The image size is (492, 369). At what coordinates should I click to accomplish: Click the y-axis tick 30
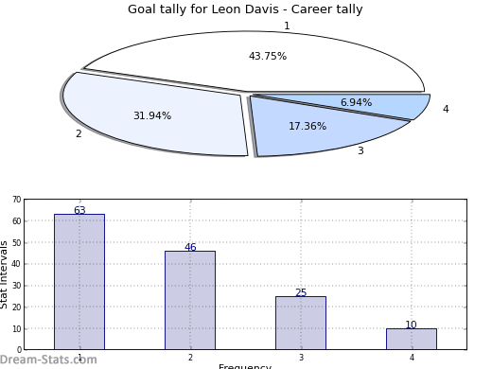click(x=17, y=286)
